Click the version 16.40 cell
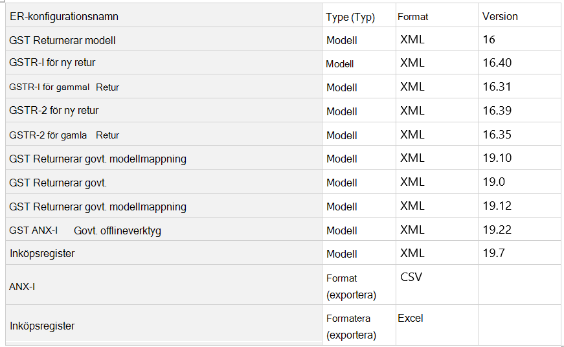Screen dimensions: 564x347 (520, 63)
